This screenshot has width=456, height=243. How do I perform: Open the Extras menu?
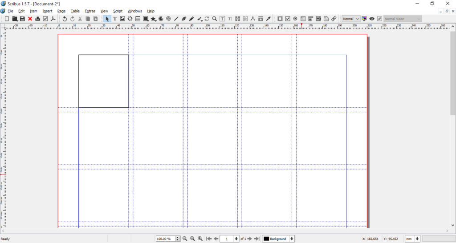coord(90,11)
